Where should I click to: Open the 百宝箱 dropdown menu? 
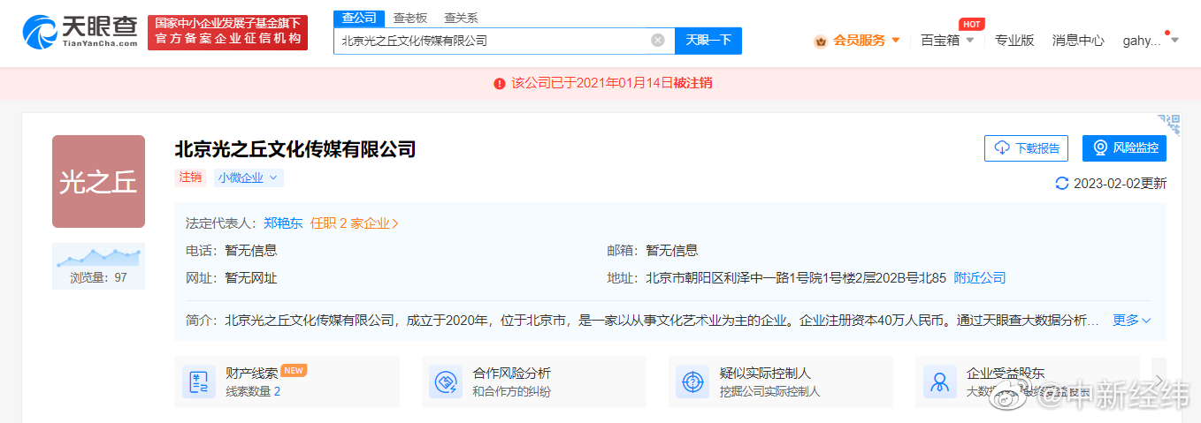pyautogui.click(x=947, y=41)
